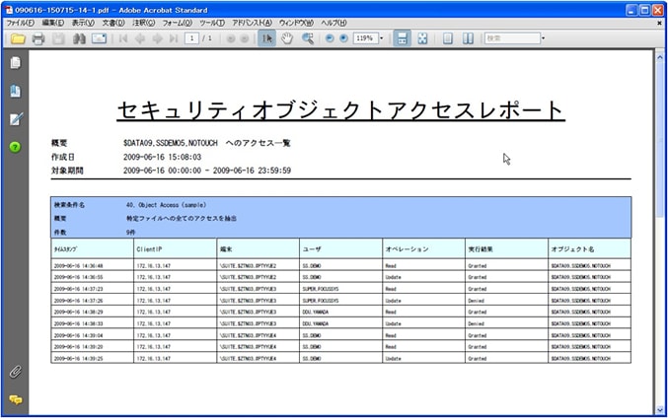Click the zoom in plus button
The image size is (668, 418).
tap(343, 38)
